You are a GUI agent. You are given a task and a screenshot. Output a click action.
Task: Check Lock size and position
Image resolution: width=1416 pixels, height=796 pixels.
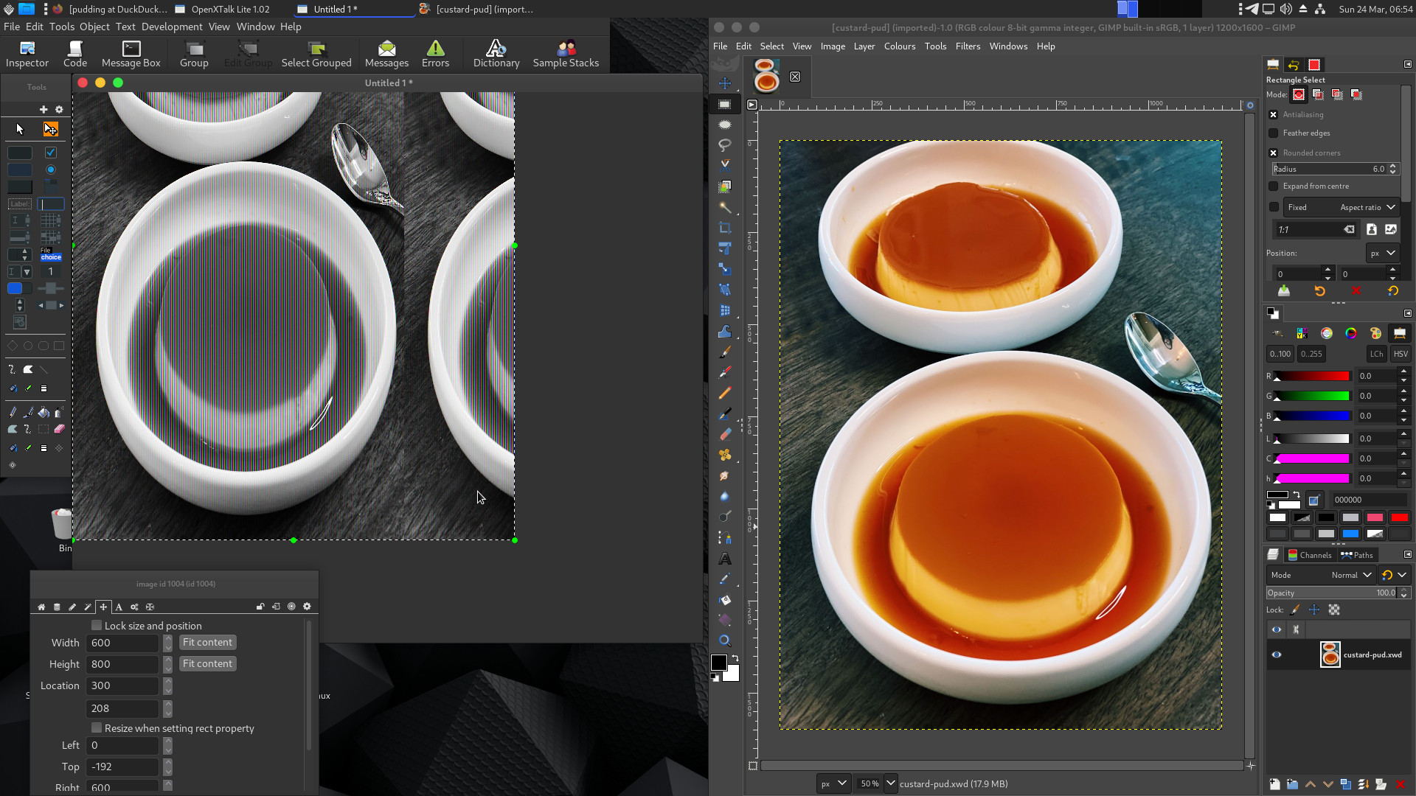pos(97,625)
